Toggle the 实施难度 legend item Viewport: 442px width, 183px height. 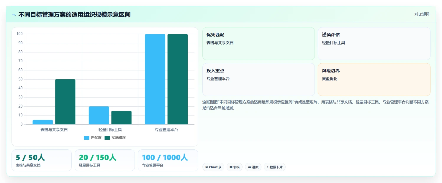(x=115, y=138)
